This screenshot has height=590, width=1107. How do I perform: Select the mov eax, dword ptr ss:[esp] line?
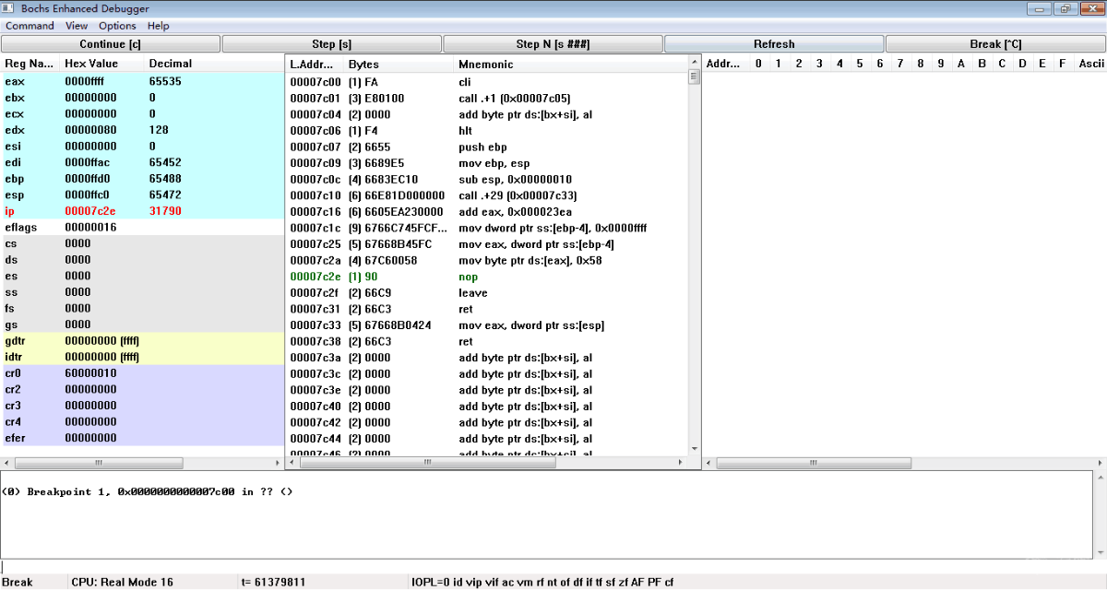coord(487,325)
